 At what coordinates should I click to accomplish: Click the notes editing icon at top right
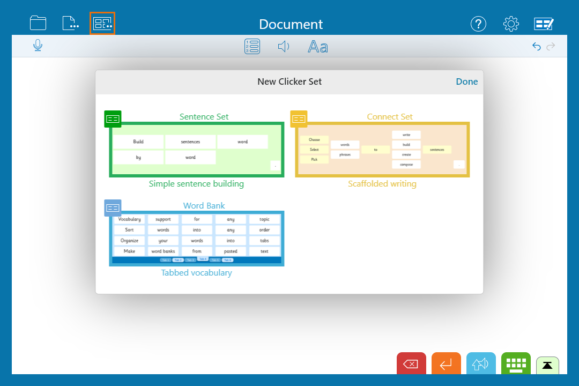(x=544, y=24)
